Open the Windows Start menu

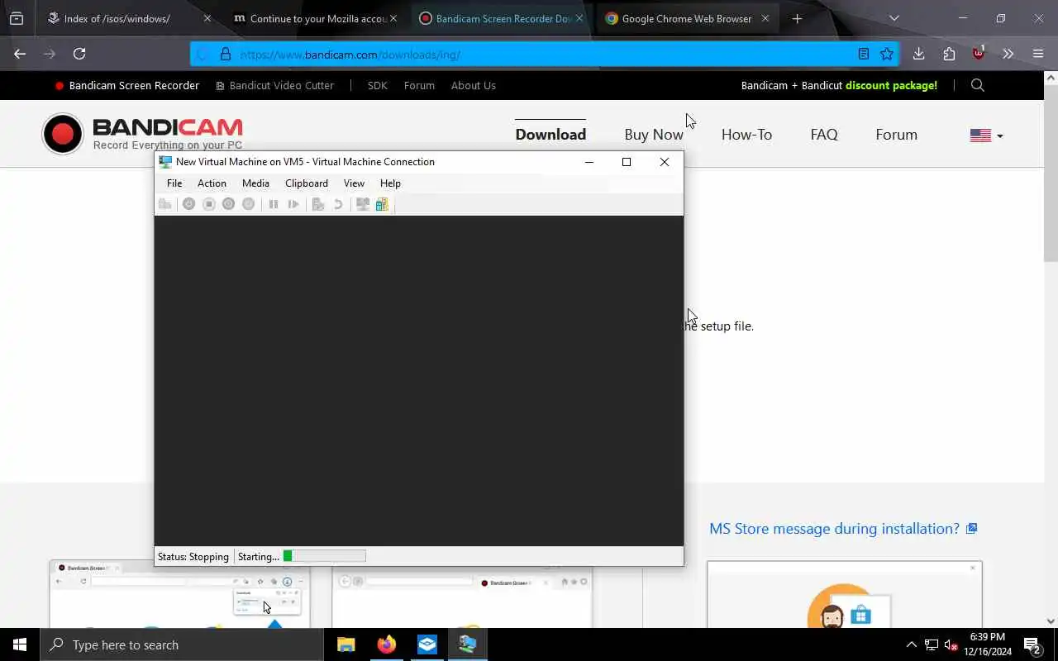click(20, 644)
